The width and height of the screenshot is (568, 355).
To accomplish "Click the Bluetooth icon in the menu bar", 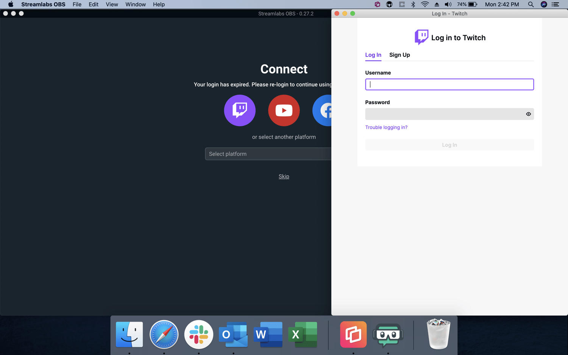I will pos(412,4).
